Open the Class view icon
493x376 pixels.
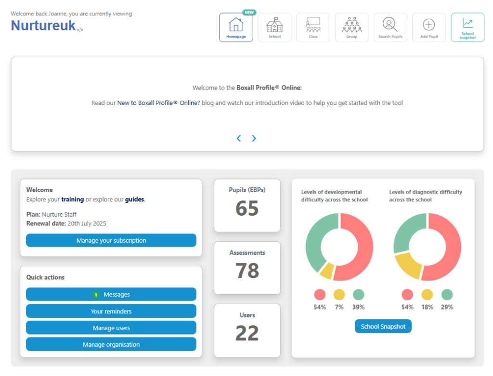[x=313, y=27]
